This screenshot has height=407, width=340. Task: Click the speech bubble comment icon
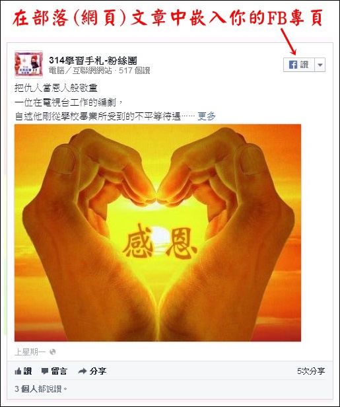pos(45,371)
